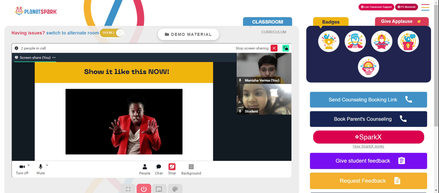
Task: Click the red power end-class button
Action: 144,189
